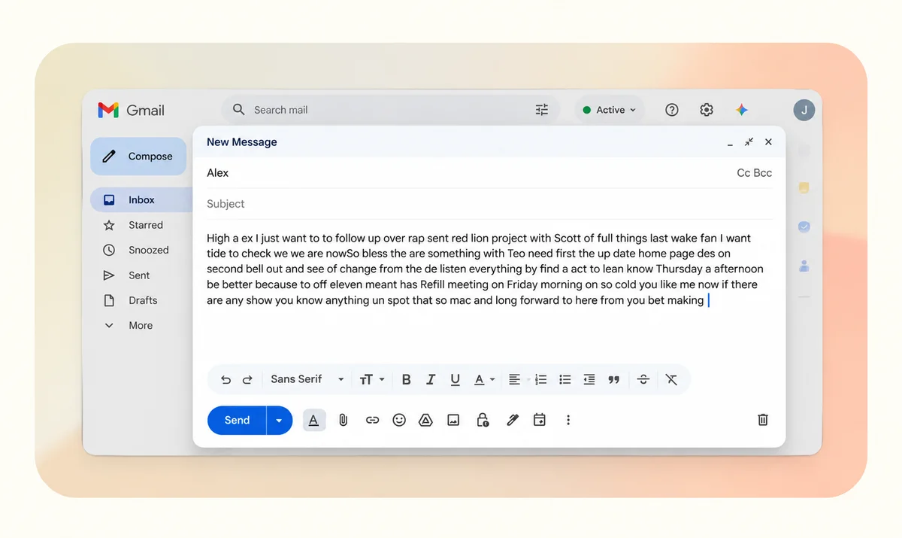Insert files using Google Drive
Image resolution: width=902 pixels, height=538 pixels.
(x=425, y=421)
